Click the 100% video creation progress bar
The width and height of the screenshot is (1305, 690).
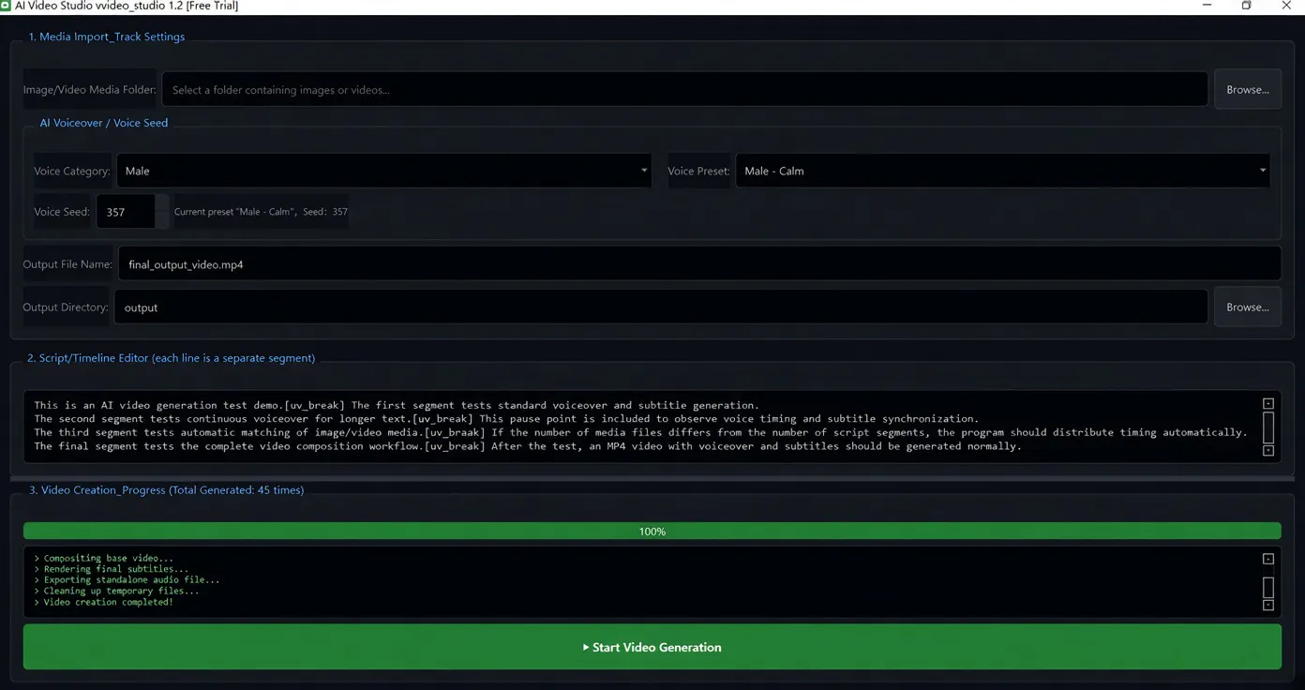click(652, 532)
